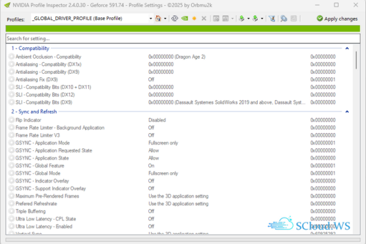The height and width of the screenshot is (244, 366).
Task: Focus the Search for setting field
Action: (x=183, y=38)
